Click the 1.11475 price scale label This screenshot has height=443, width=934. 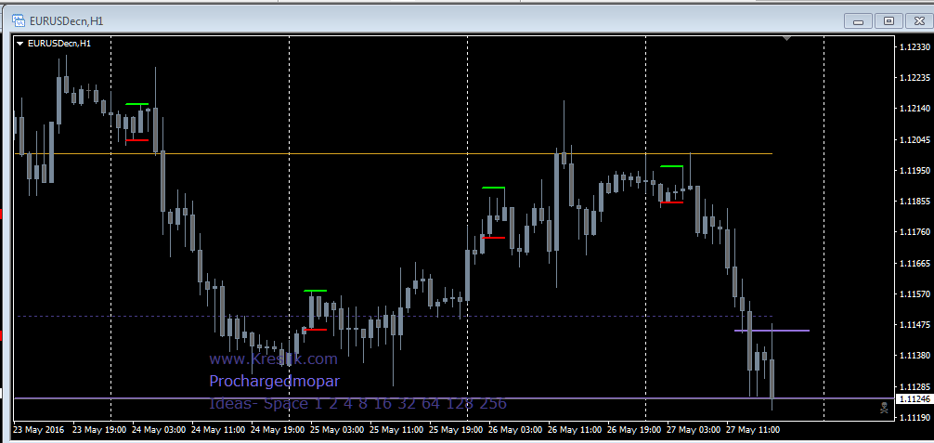click(916, 325)
